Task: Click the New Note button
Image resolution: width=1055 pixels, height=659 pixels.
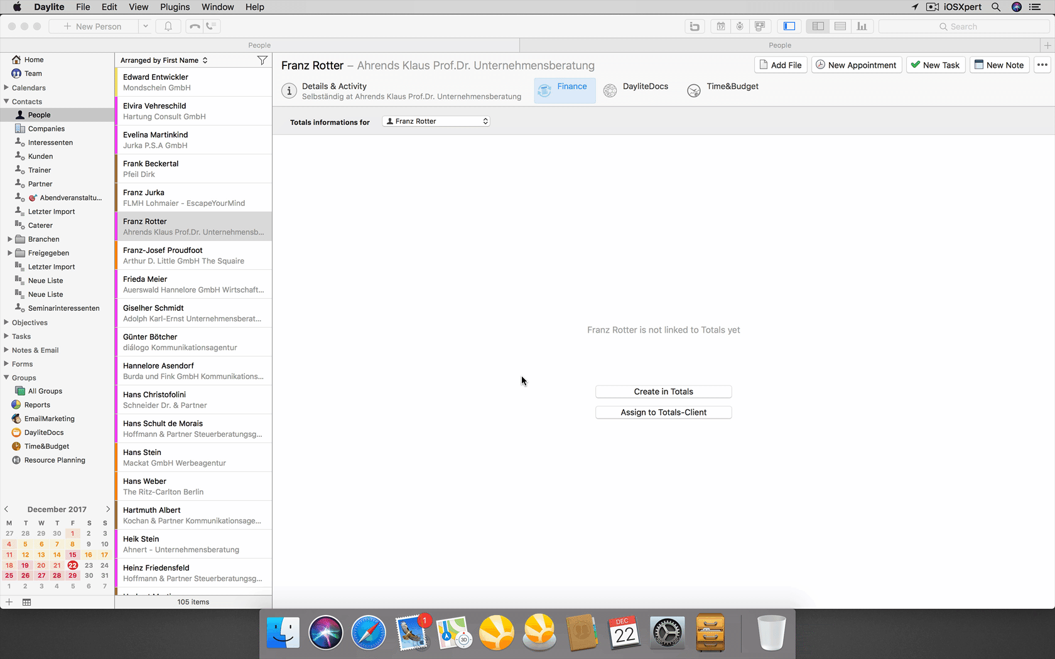Action: coord(999,65)
